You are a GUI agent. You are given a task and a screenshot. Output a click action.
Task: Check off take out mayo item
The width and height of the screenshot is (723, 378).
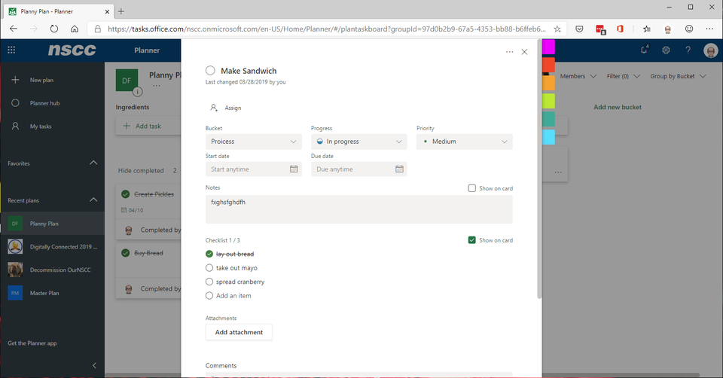click(x=209, y=268)
